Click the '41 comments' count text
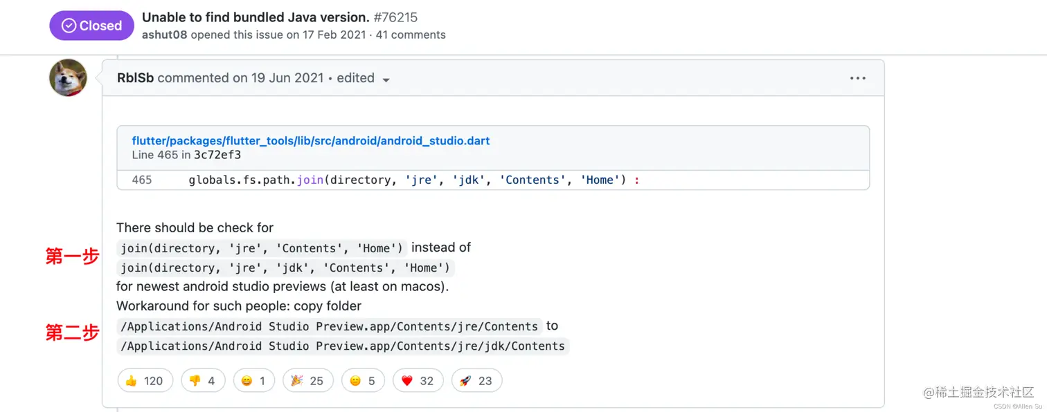This screenshot has height=412, width=1047. [411, 35]
